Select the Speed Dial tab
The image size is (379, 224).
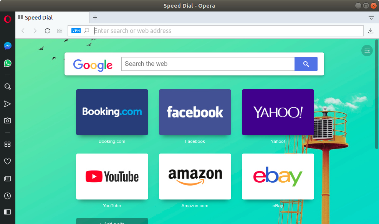[x=53, y=17]
